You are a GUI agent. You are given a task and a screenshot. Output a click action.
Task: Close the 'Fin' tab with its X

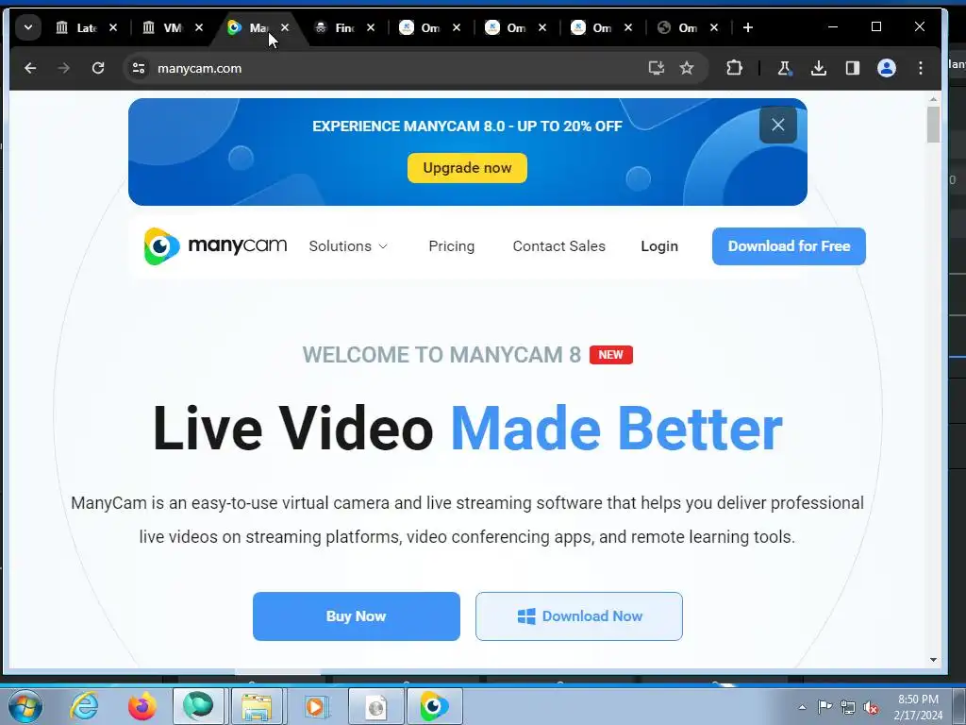point(371,27)
